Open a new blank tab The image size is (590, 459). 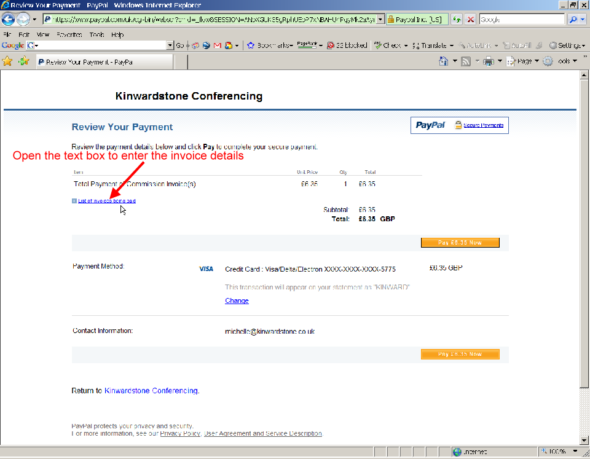click(x=181, y=62)
